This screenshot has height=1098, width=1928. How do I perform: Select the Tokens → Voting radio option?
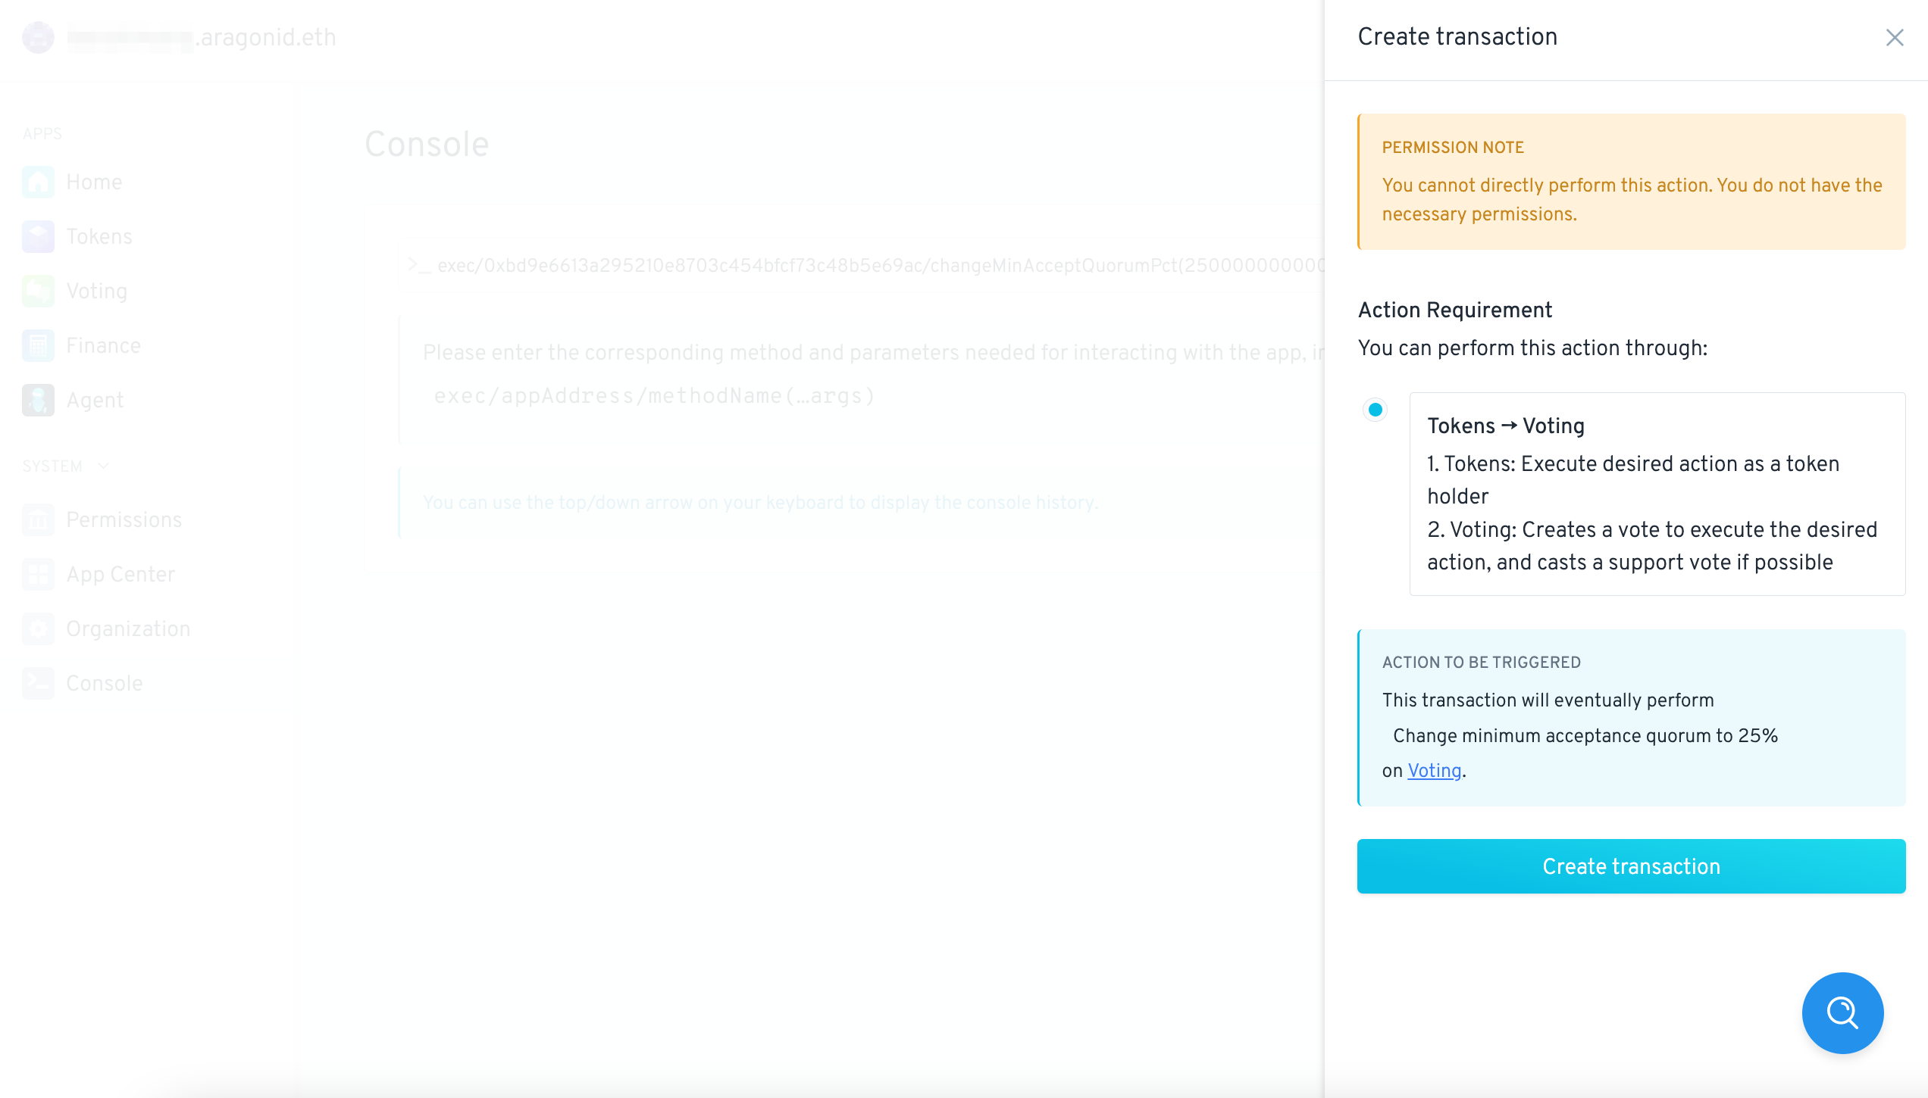pos(1375,410)
